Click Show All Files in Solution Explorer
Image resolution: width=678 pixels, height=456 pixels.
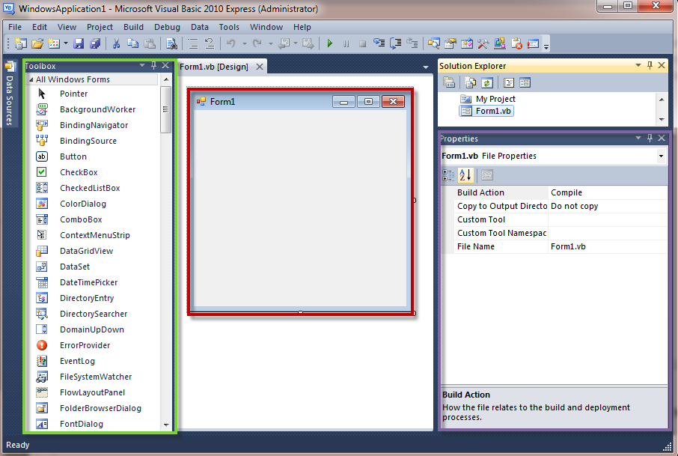469,82
